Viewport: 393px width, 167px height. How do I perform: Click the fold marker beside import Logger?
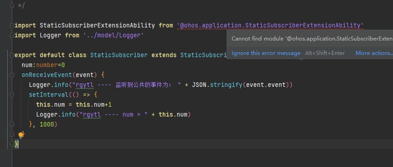[12, 35]
